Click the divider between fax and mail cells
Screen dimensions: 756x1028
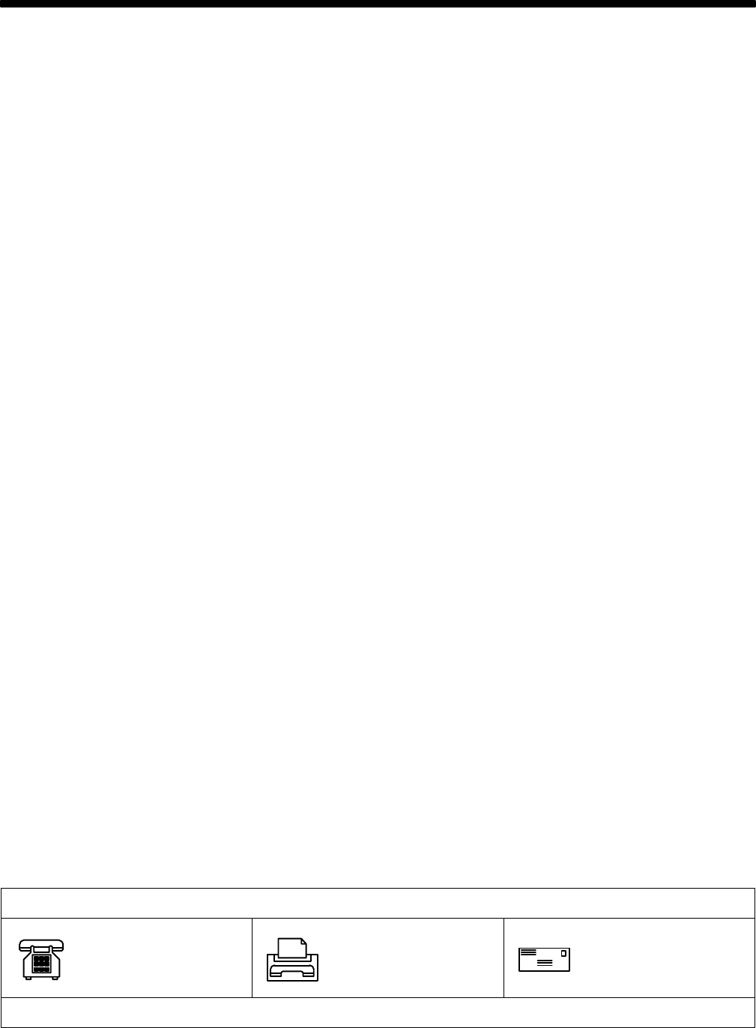(504, 958)
